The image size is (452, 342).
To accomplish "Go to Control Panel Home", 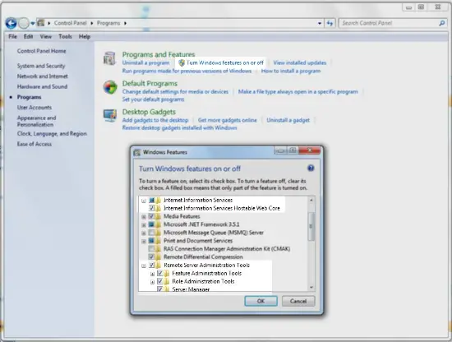I will (x=42, y=51).
